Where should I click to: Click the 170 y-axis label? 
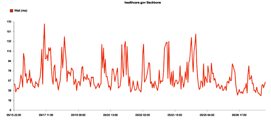pyautogui.click(x=9, y=22)
